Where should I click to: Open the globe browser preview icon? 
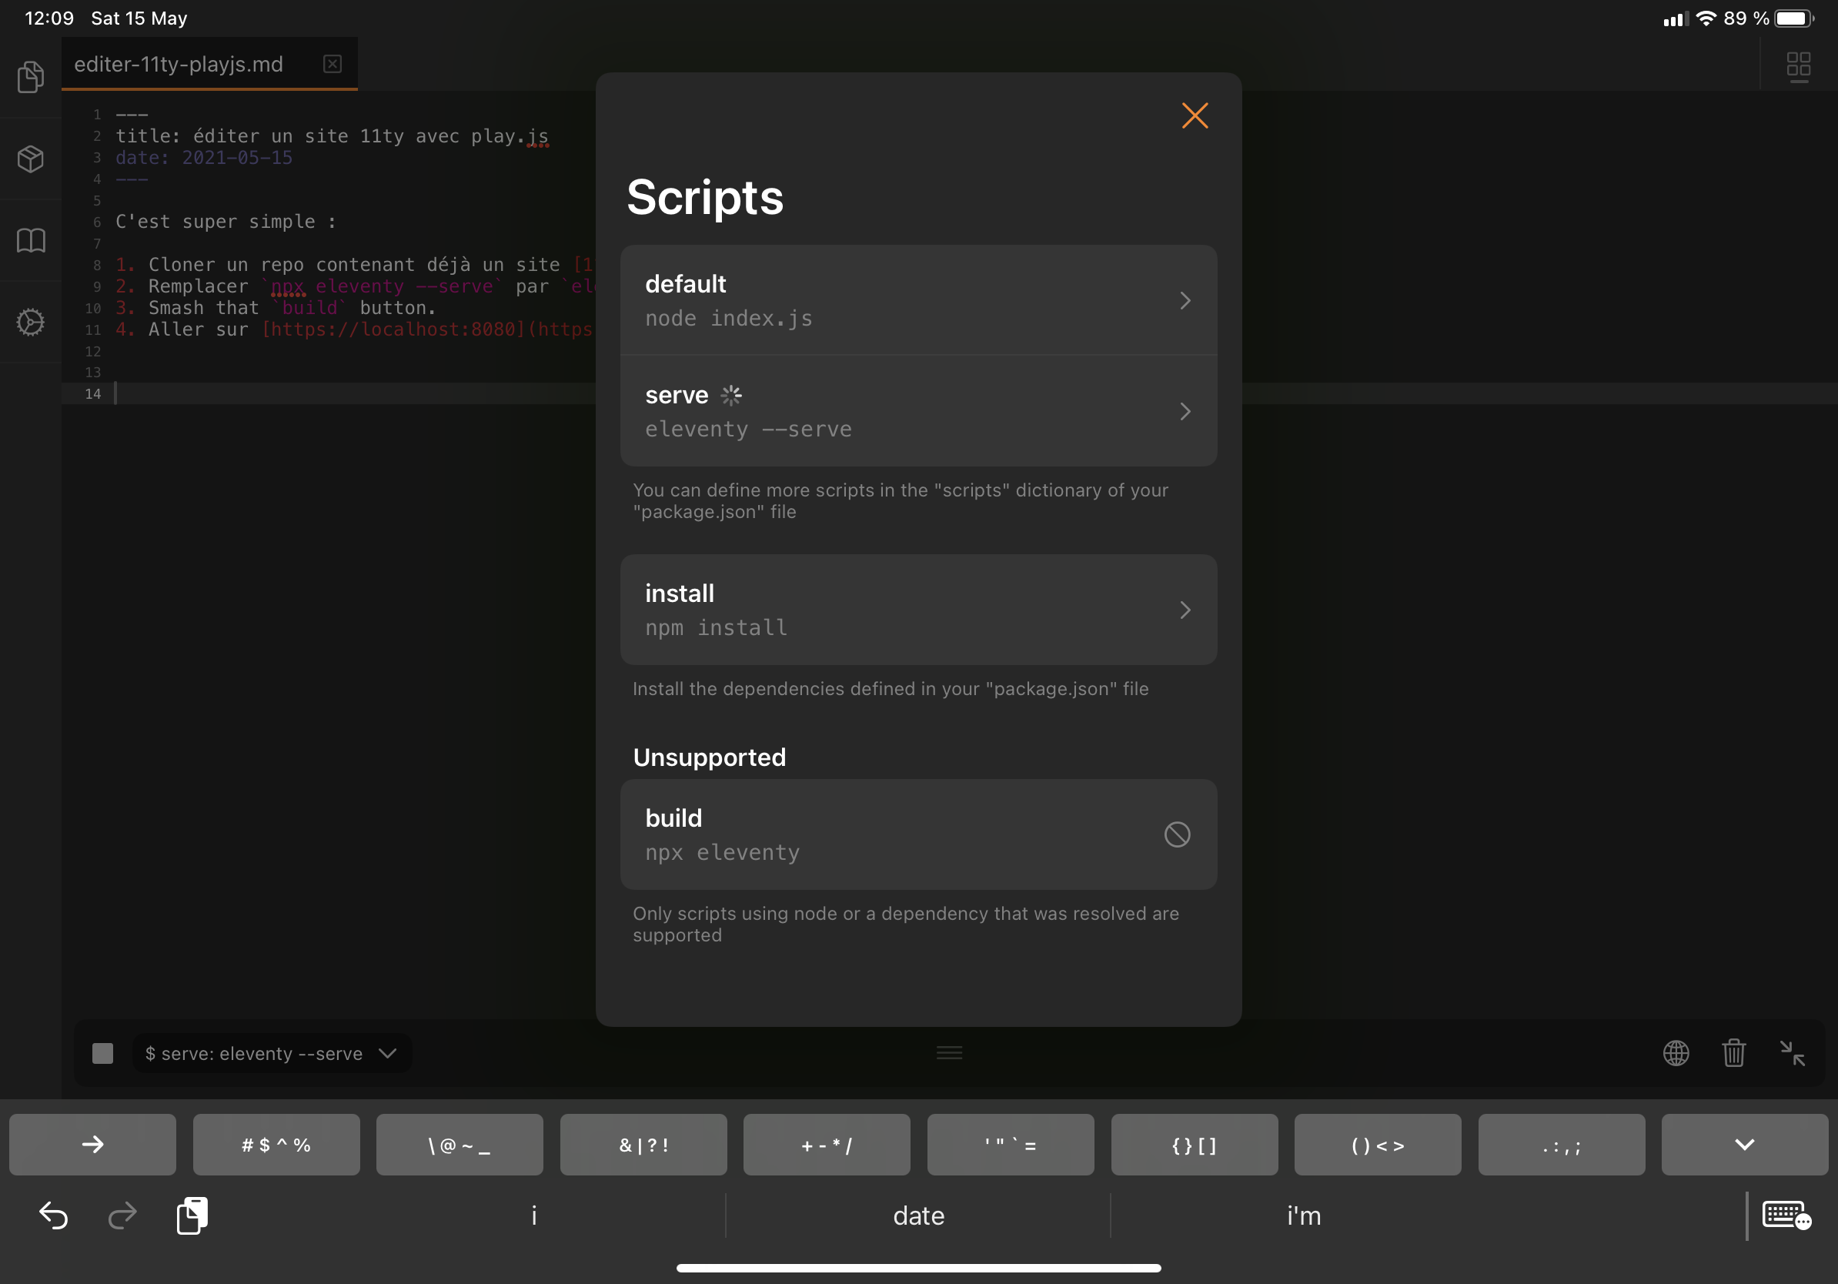tap(1676, 1052)
